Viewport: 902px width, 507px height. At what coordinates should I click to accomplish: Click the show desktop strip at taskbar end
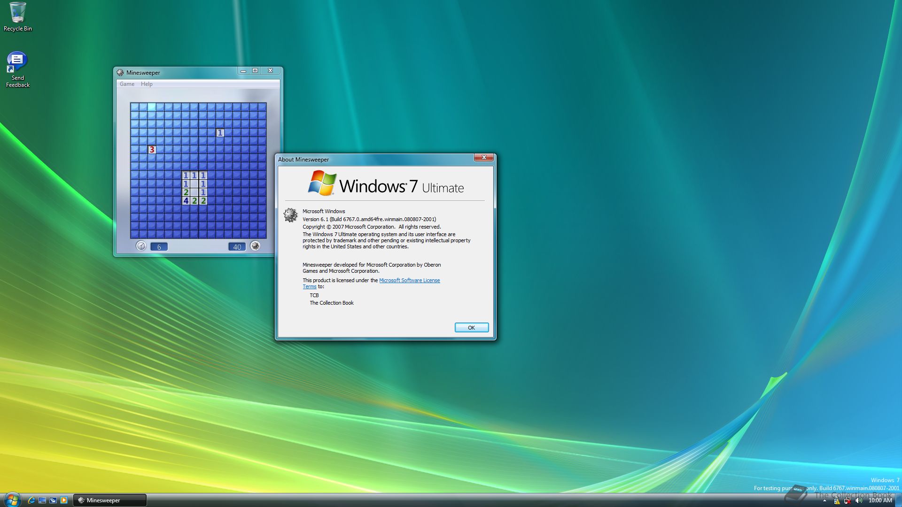(x=898, y=500)
